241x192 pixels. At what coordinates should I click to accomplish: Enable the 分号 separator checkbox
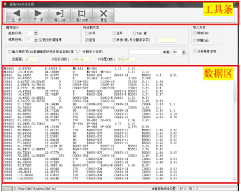click(87, 33)
